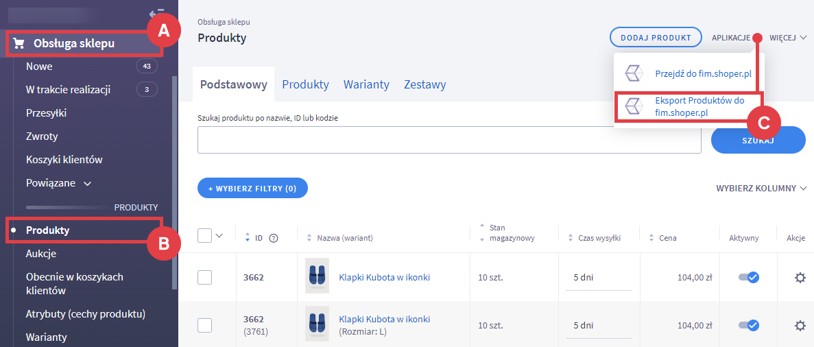Click the help question mark next to ID

(274, 238)
